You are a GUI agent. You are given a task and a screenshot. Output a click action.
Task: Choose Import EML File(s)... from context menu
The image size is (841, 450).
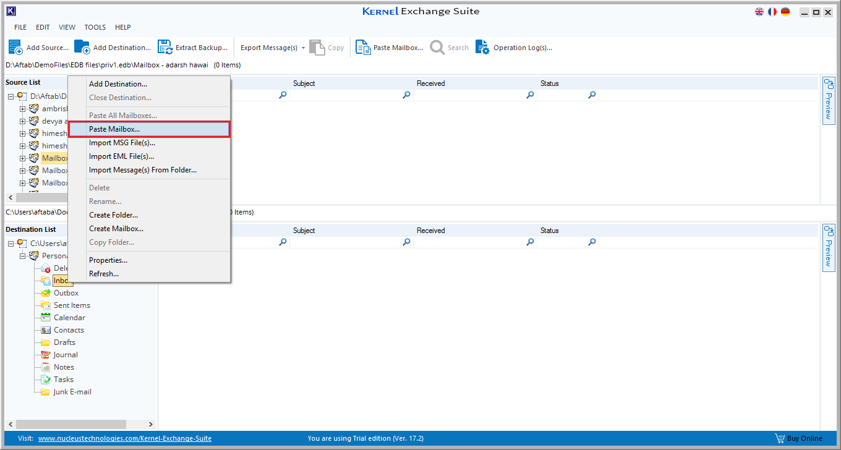pos(149,156)
